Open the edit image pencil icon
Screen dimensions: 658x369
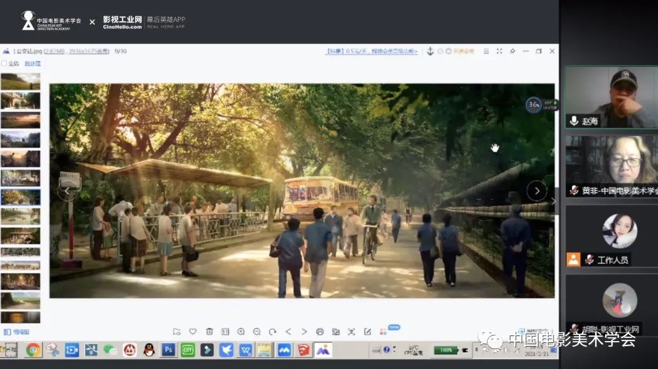tap(368, 332)
